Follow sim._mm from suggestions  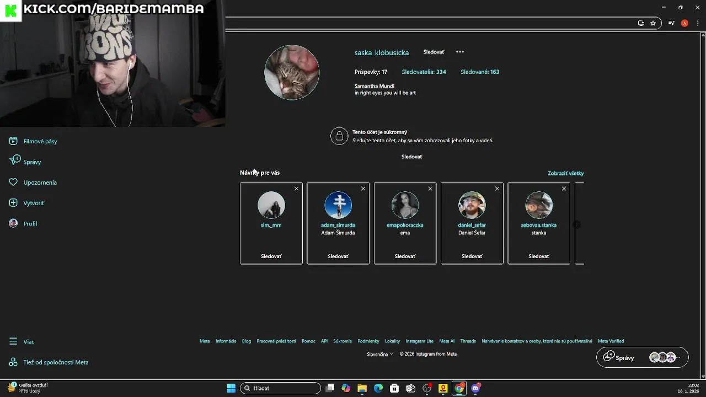271,256
